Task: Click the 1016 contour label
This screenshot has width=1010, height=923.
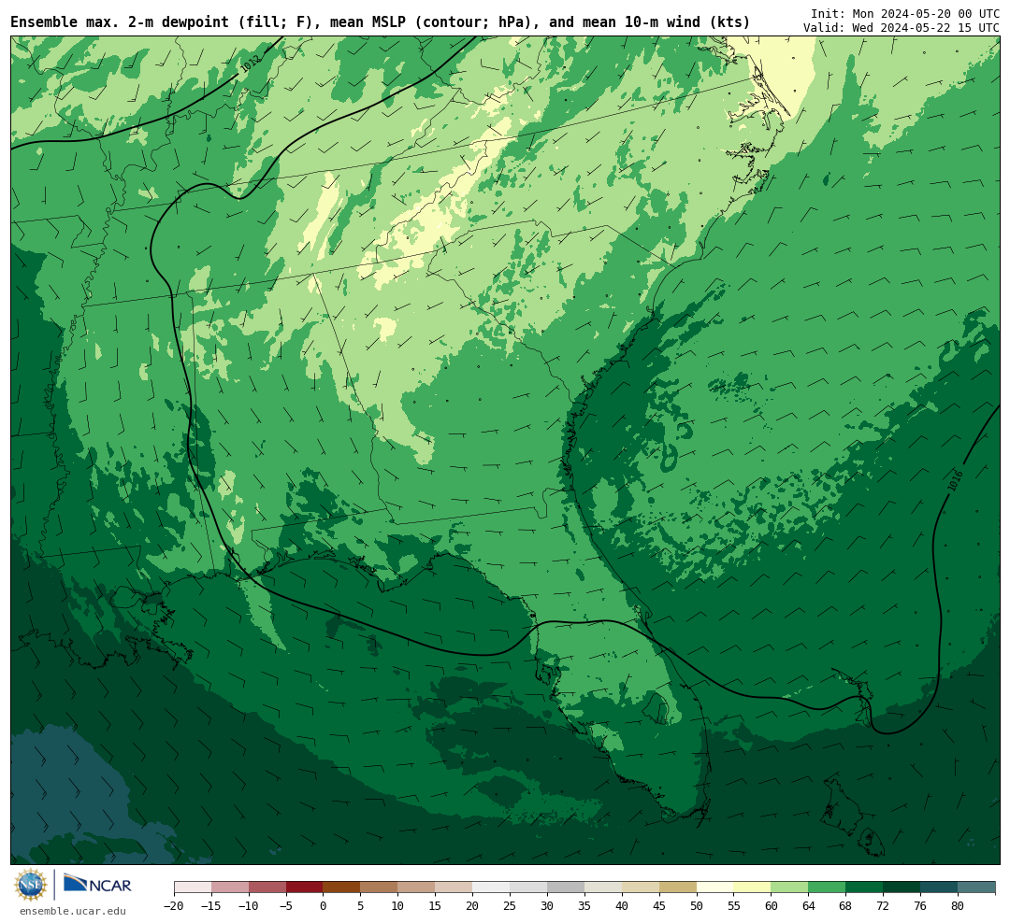Action: point(955,481)
